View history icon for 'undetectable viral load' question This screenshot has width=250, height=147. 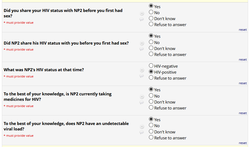pos(142,127)
